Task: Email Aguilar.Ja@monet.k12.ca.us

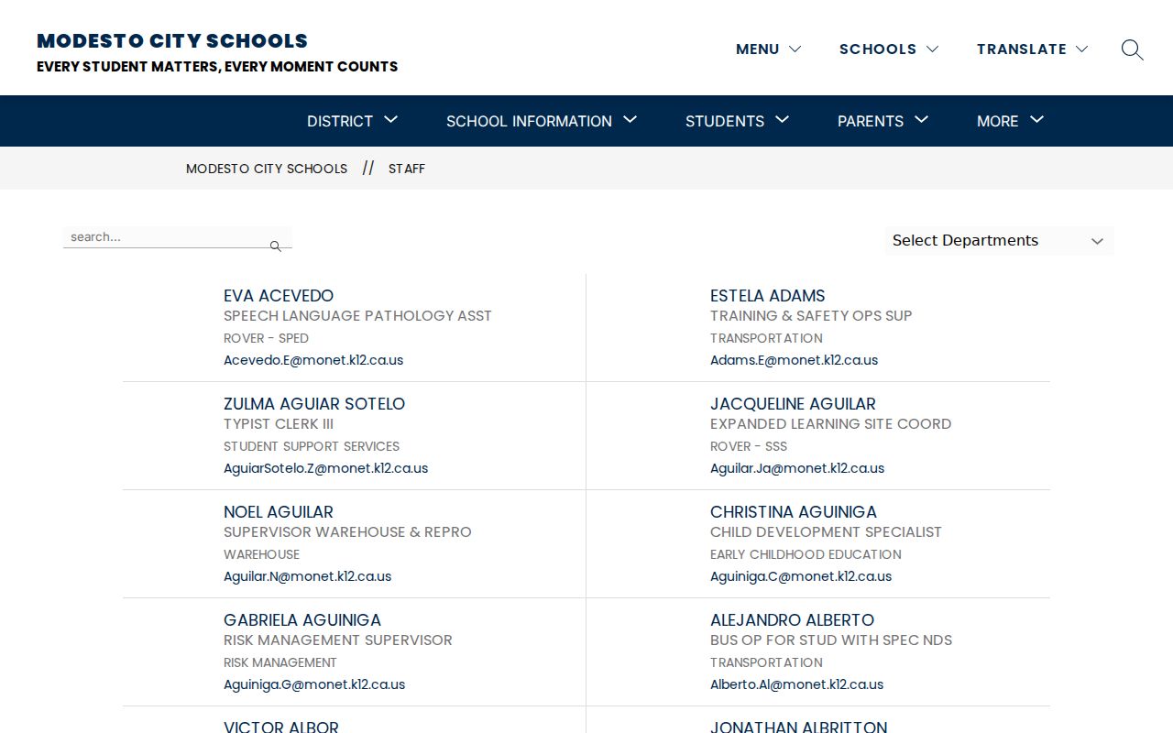Action: (797, 468)
